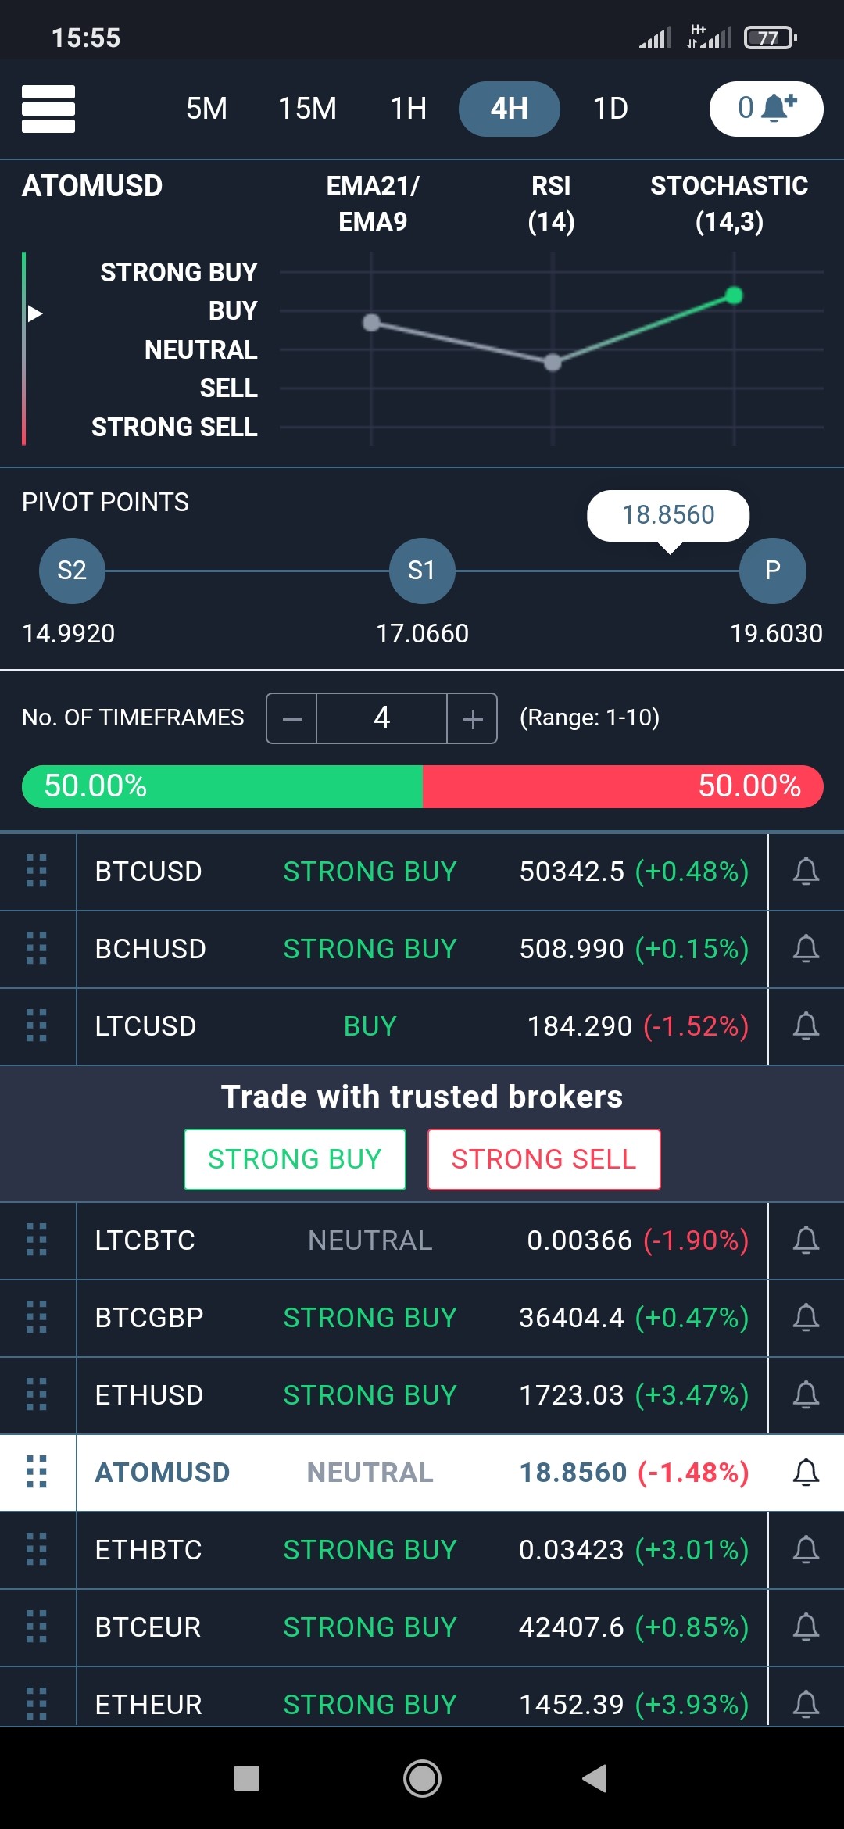Toggle alert bell for ETHUSD

[806, 1395]
